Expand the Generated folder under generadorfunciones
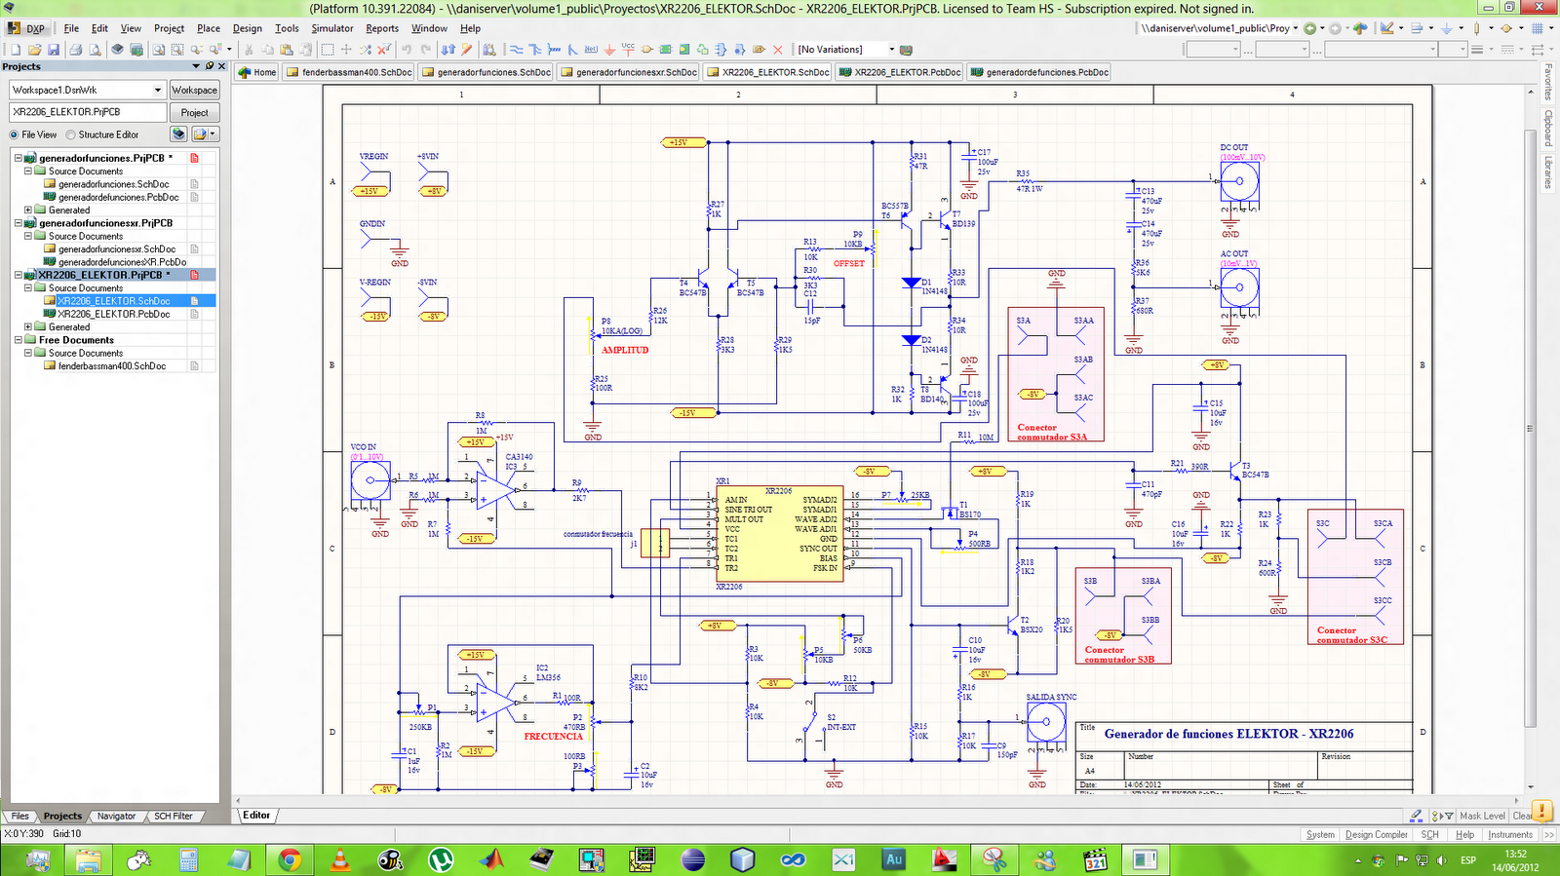Image resolution: width=1560 pixels, height=876 pixels. [28, 209]
